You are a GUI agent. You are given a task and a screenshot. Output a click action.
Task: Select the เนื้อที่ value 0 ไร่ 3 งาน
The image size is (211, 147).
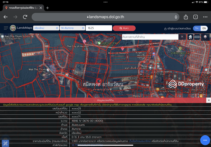[87, 137]
